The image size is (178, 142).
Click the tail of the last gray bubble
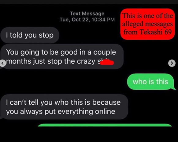coord(2,117)
